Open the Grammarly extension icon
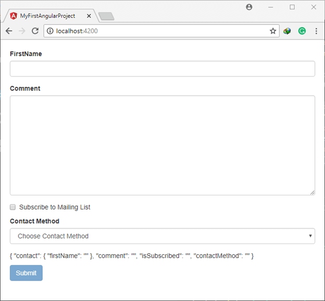The width and height of the screenshot is (325, 301). (x=302, y=31)
